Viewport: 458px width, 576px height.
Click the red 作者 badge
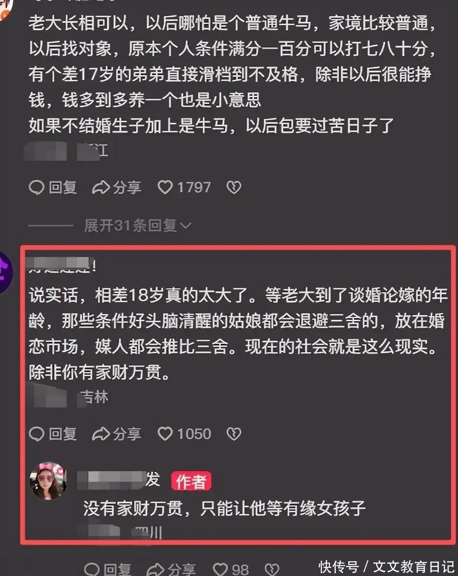[x=191, y=482]
